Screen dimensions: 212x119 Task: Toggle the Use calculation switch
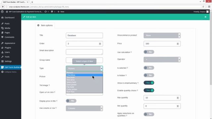(x=149, y=52)
